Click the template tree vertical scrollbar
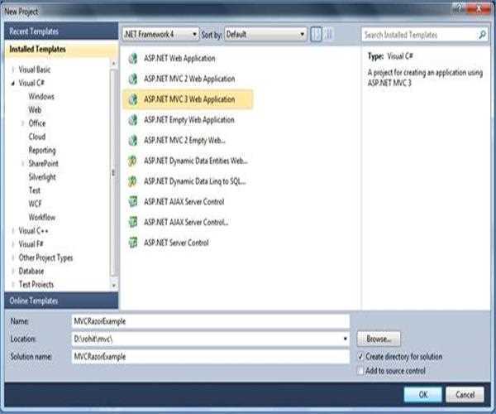This screenshot has height=414, width=496. pos(115,172)
